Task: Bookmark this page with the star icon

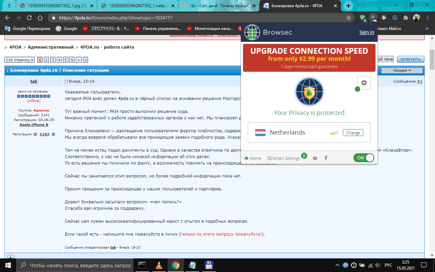Action: tap(349, 18)
